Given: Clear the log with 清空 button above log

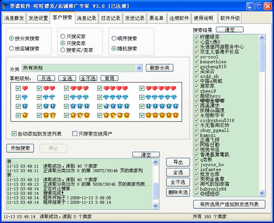Looking at the screenshot, I should click(146, 155).
